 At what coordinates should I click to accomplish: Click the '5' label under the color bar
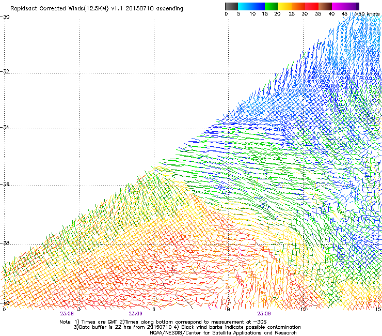point(238,14)
